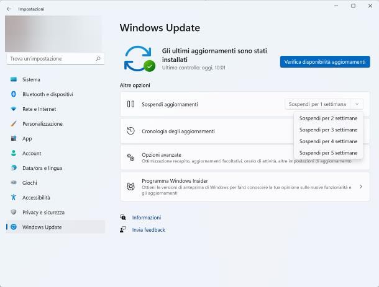Collapse the pause duration dropdown arrow
This screenshot has width=379, height=287.
(x=357, y=104)
